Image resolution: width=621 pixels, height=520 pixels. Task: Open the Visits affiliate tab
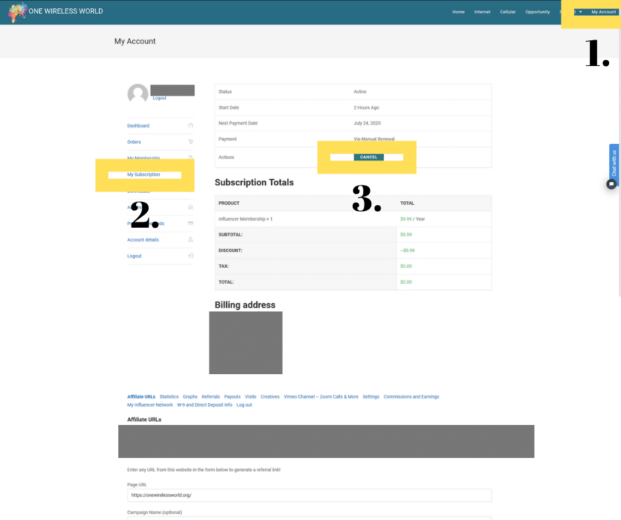click(x=250, y=397)
